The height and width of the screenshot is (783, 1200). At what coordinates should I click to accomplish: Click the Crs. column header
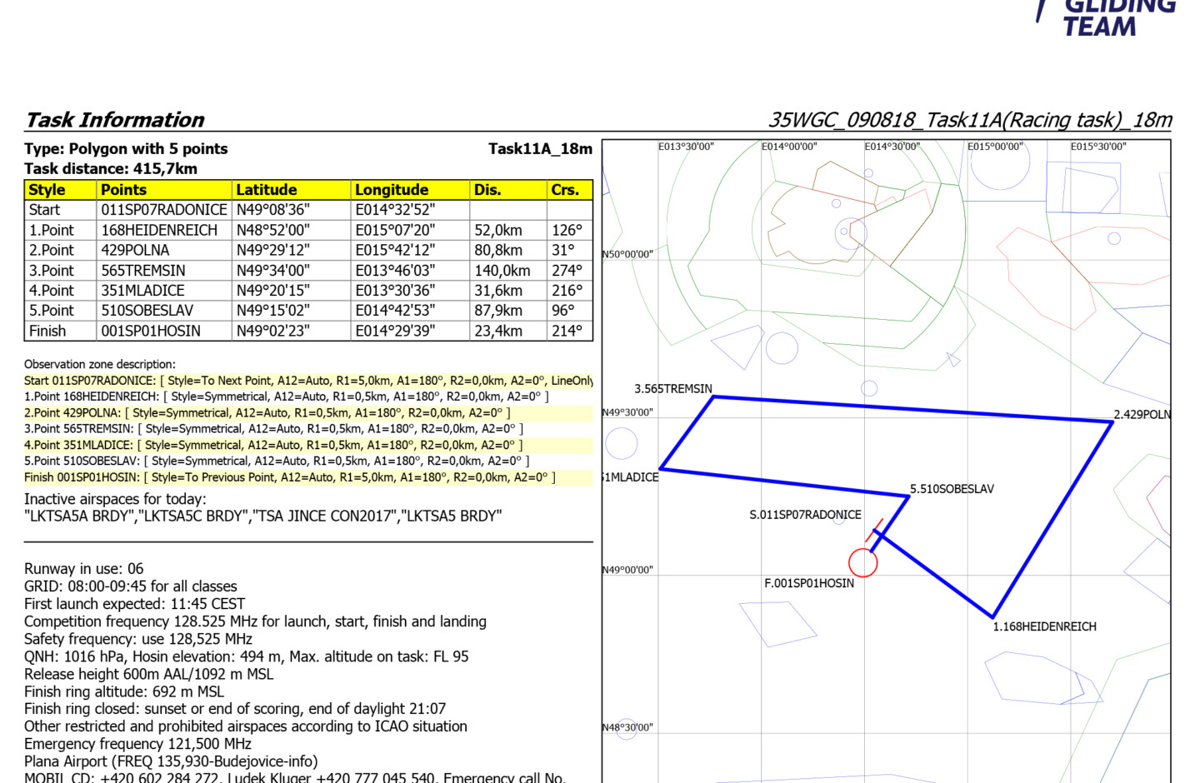(565, 190)
